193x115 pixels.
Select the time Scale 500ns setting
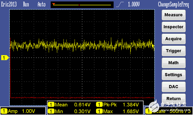[x=169, y=111]
